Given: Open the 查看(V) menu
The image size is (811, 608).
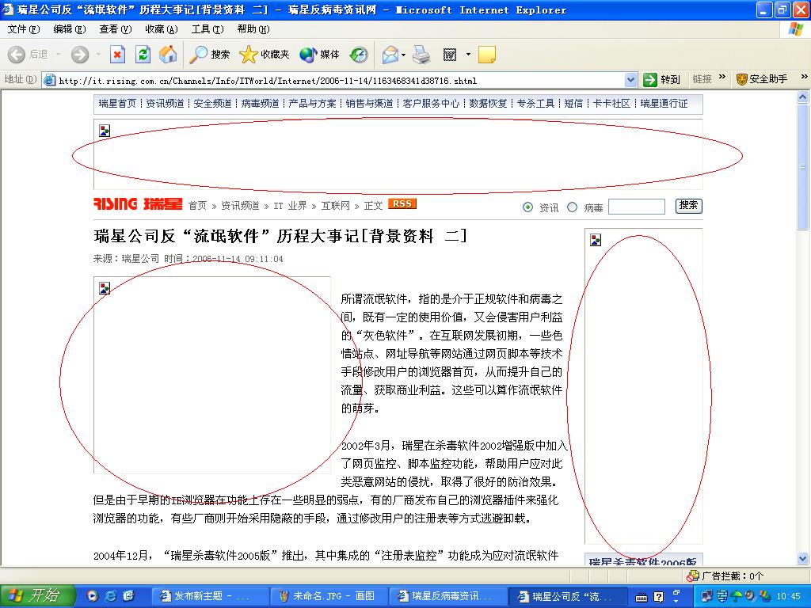Looking at the screenshot, I should coord(115,29).
